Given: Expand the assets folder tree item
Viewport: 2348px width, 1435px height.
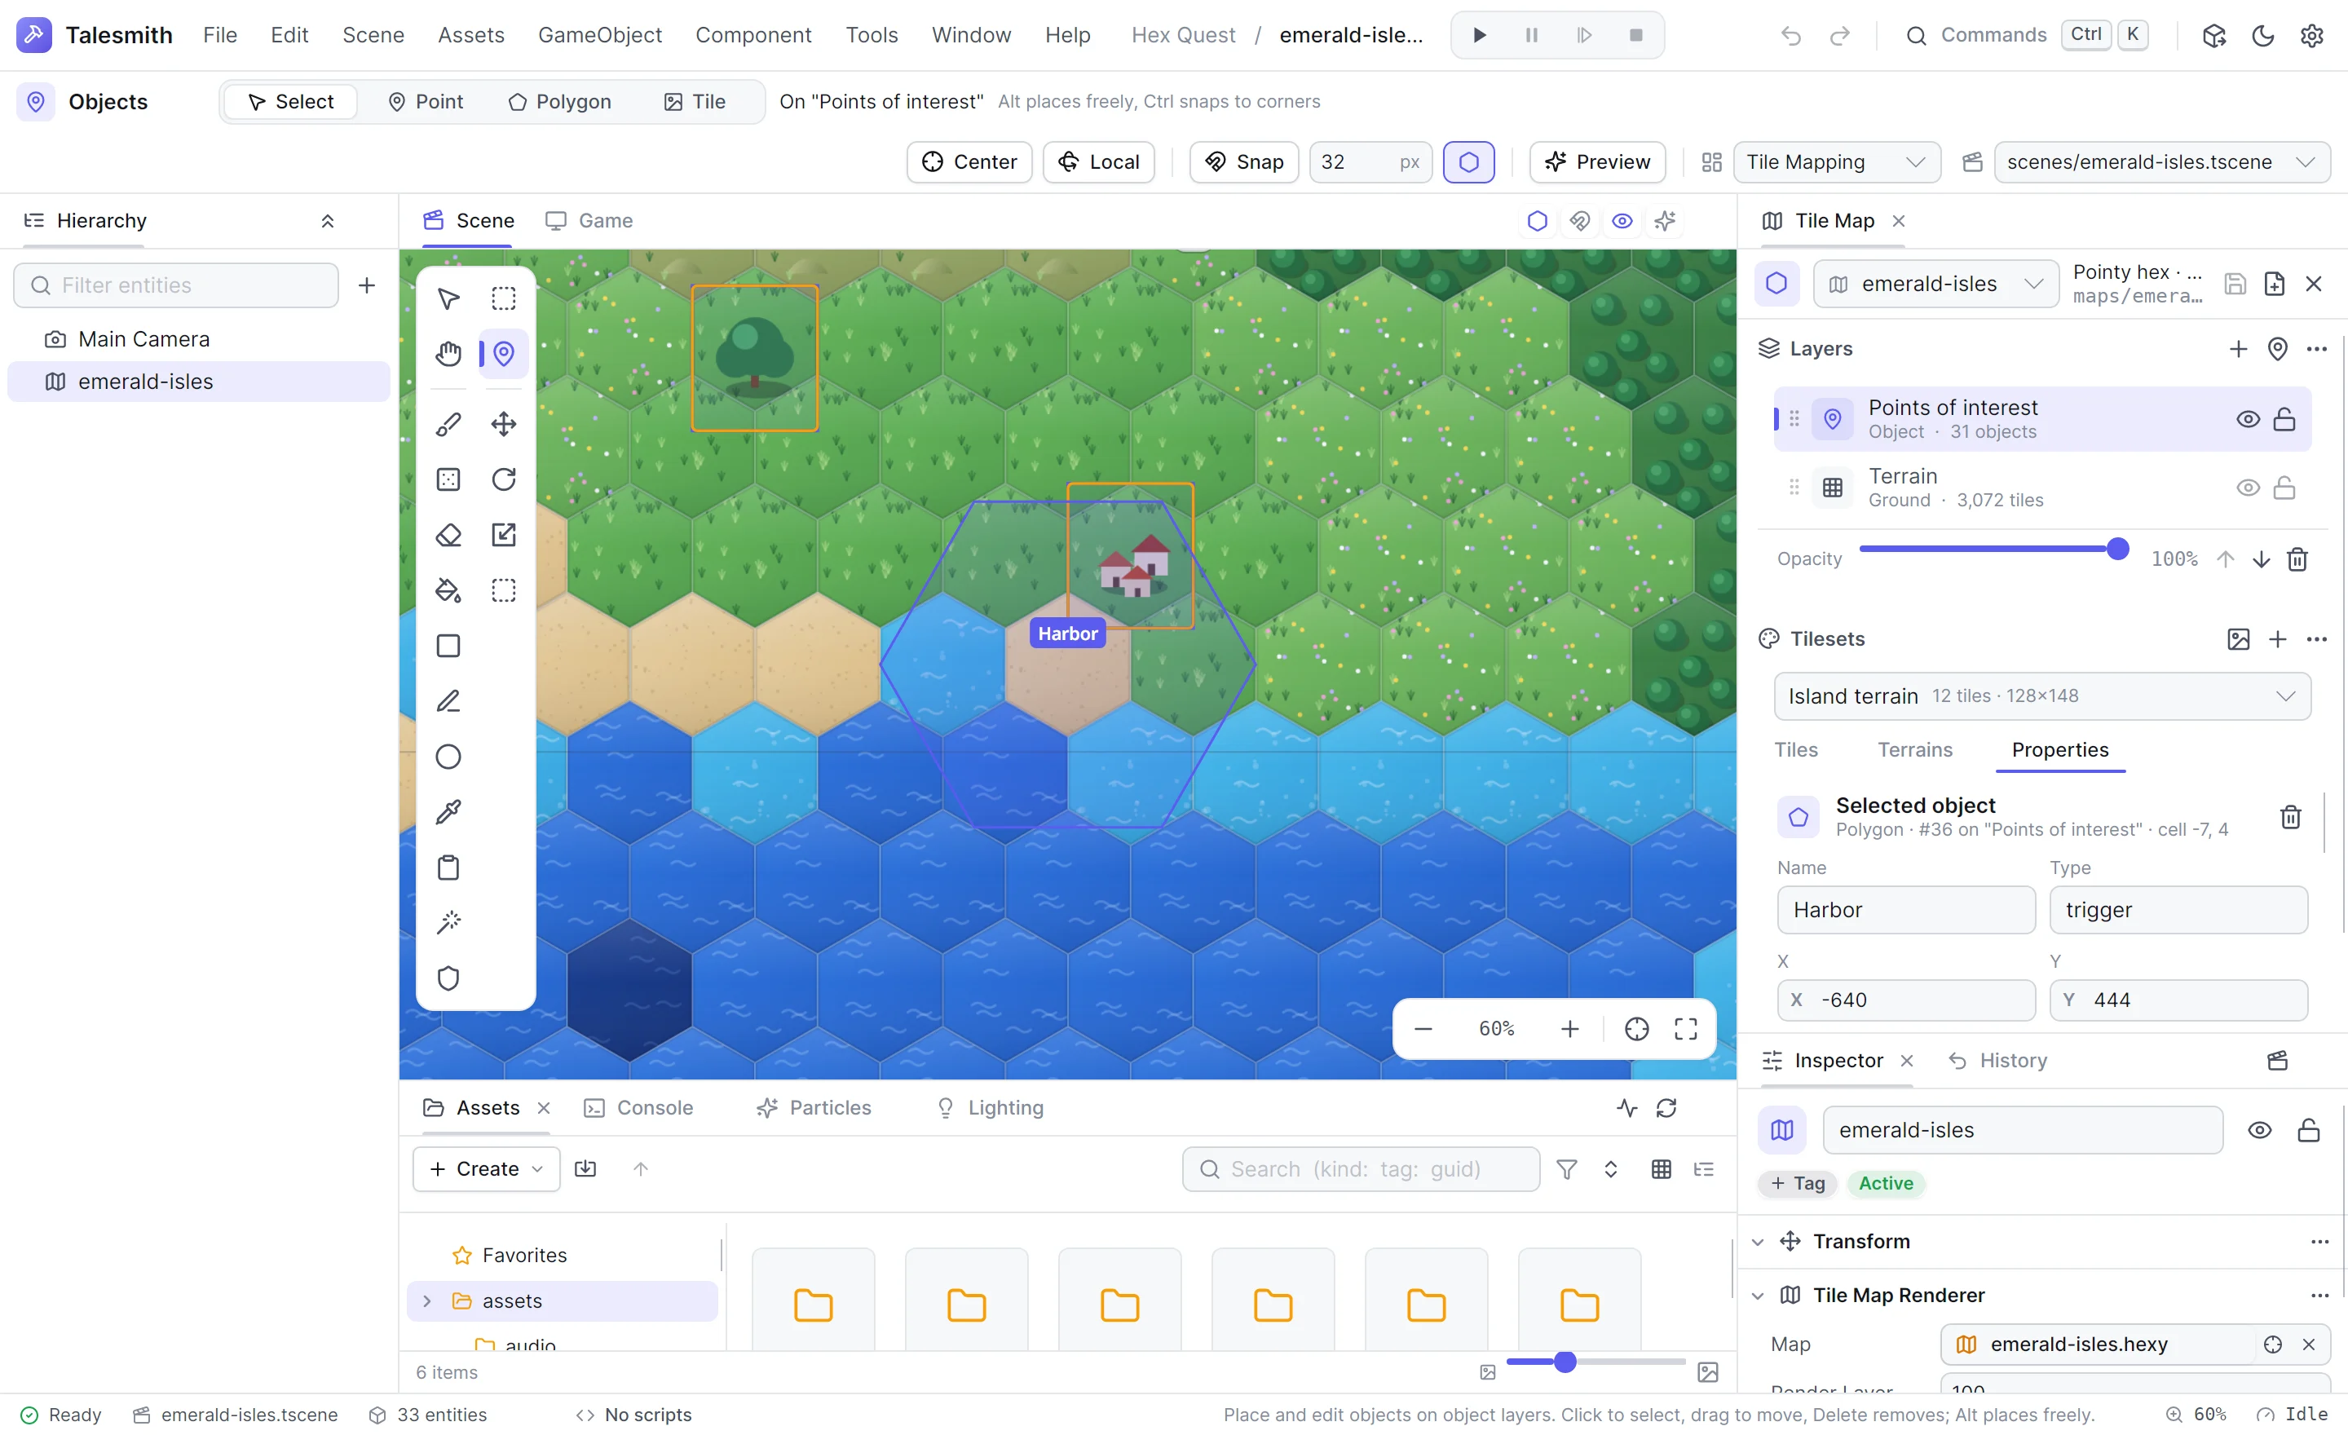Looking at the screenshot, I should pos(427,1300).
